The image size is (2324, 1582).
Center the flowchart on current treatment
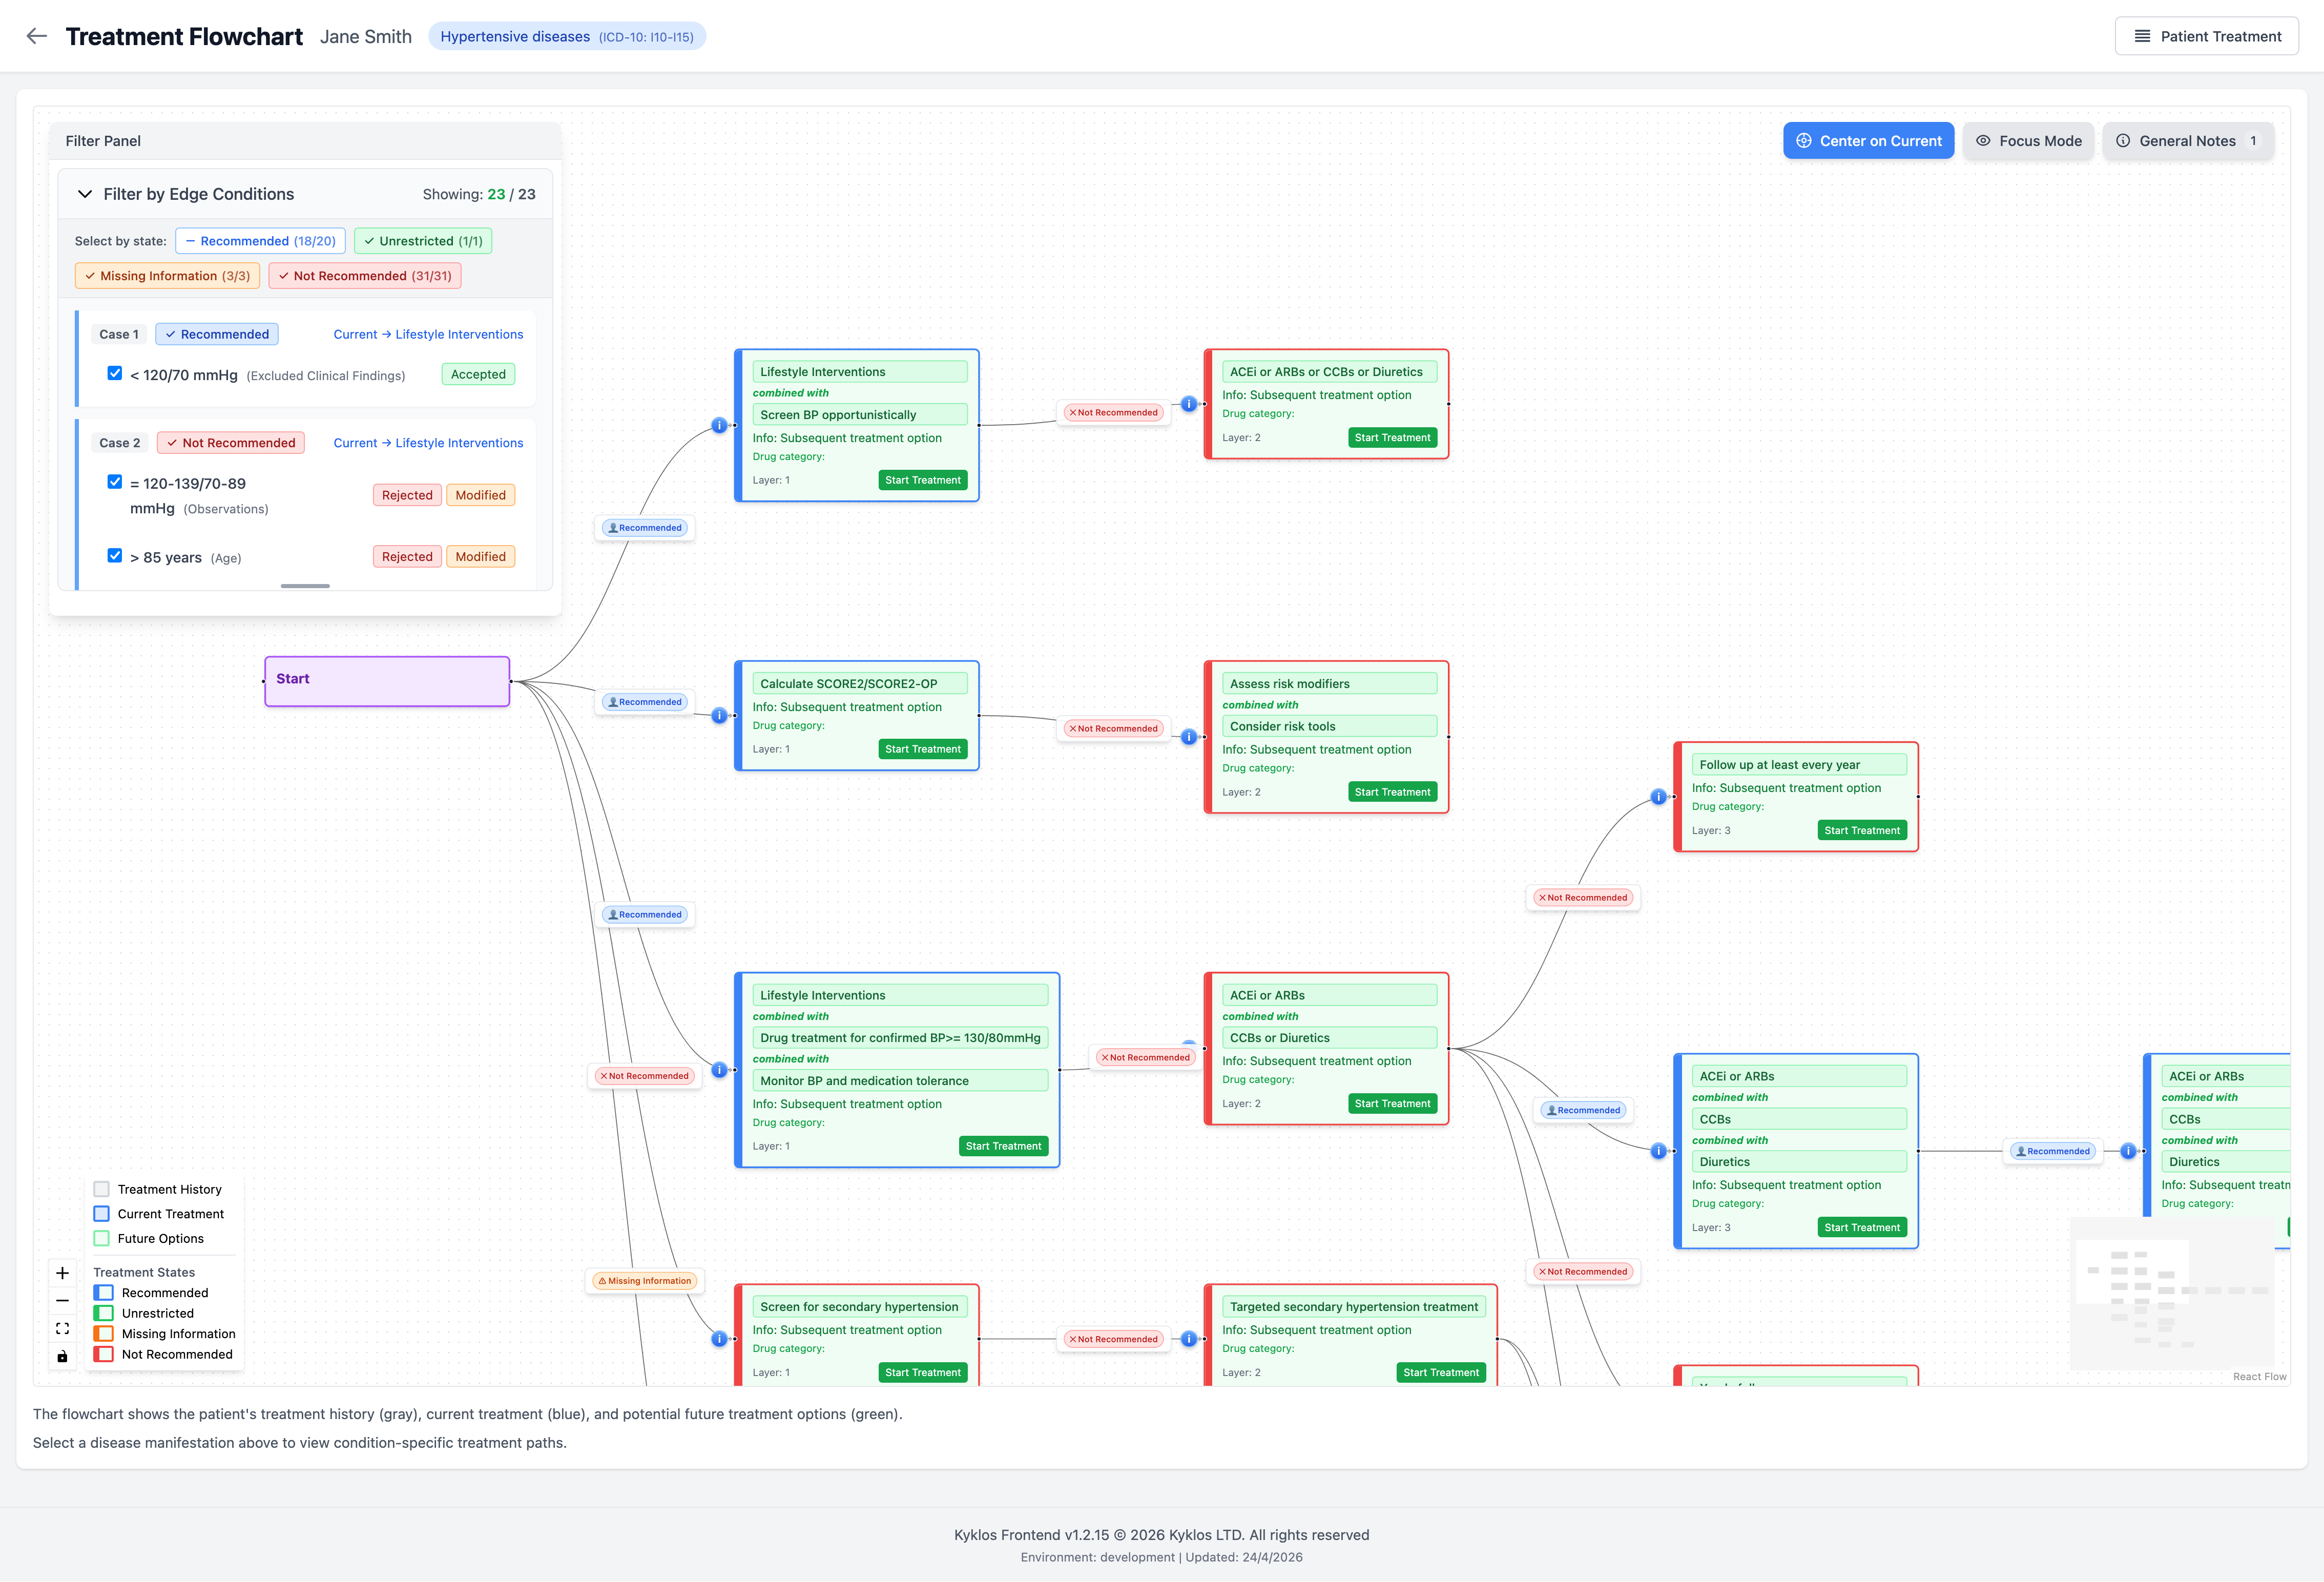pos(1868,141)
